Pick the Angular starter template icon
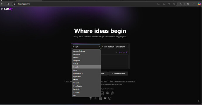Viewport: 202px width, 105px height. click(110, 98)
